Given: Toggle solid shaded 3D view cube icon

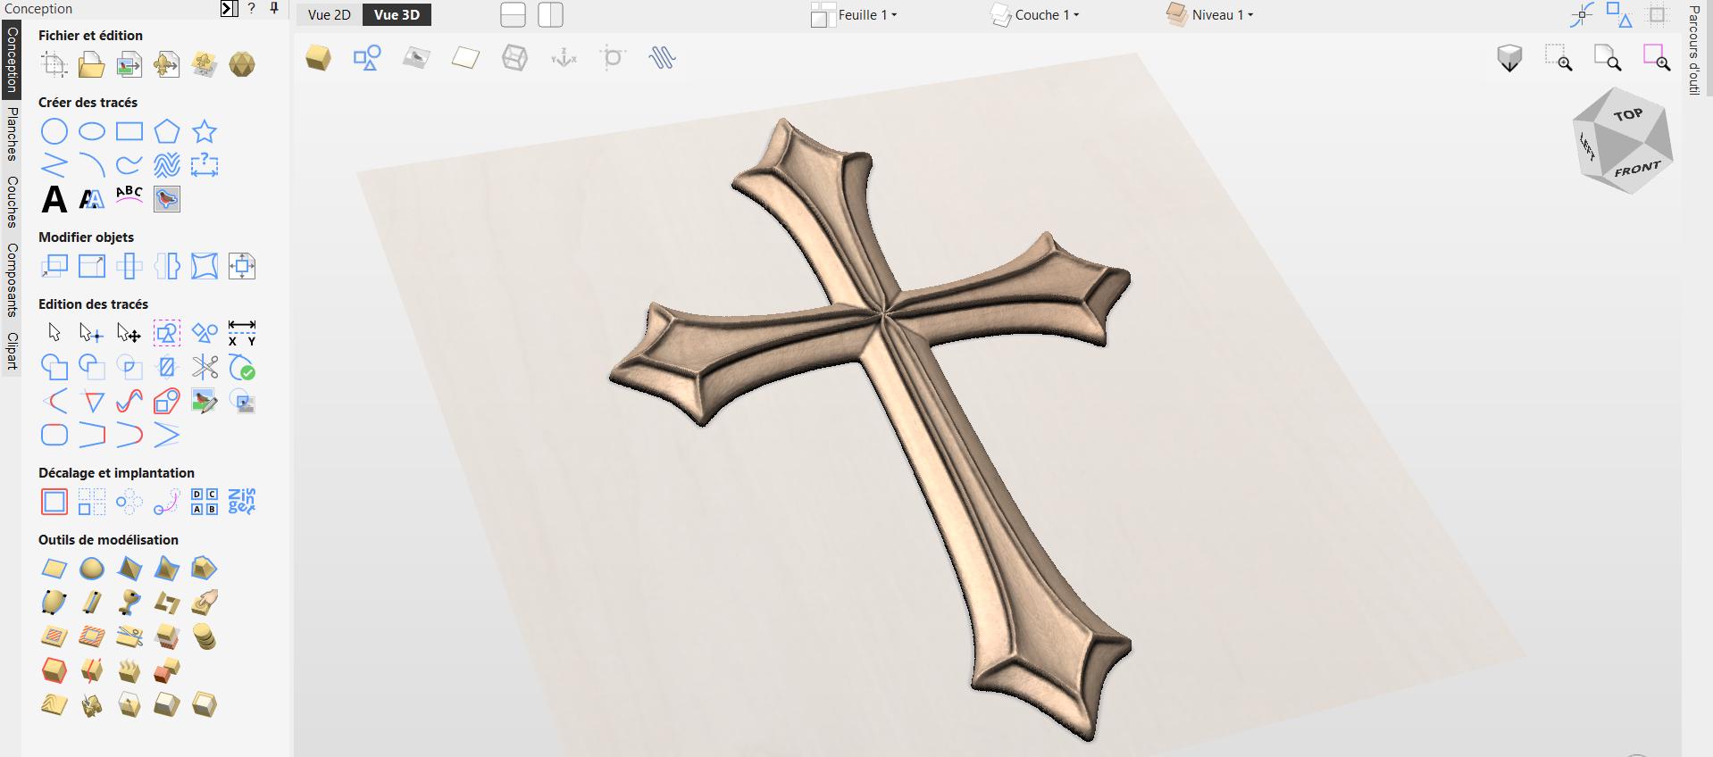Looking at the screenshot, I should click(318, 58).
